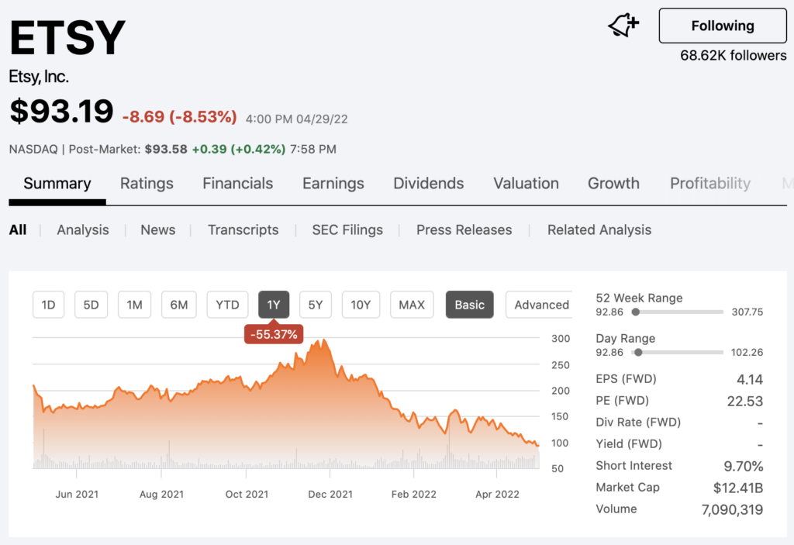794x545 pixels.
Task: Select the 5D chart range
Action: [x=91, y=305]
